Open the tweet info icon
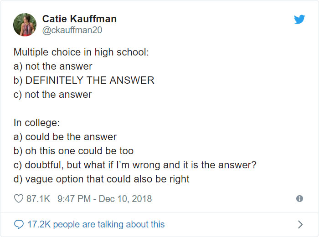 coord(299,199)
